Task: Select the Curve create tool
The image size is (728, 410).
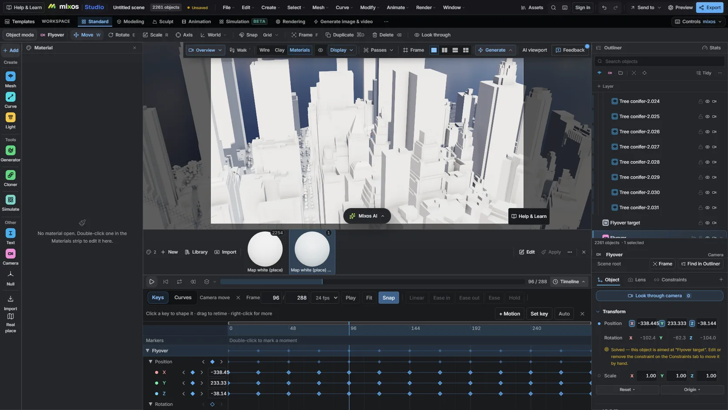Action: click(x=10, y=100)
